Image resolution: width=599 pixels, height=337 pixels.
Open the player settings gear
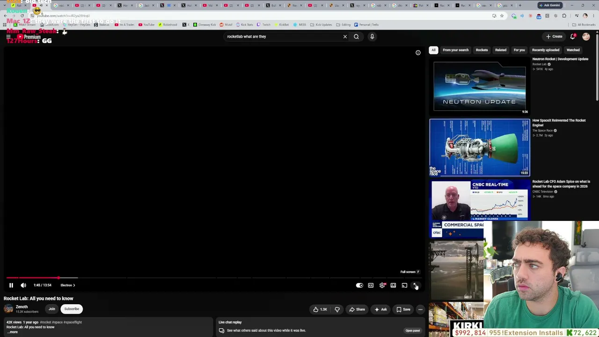click(382, 285)
